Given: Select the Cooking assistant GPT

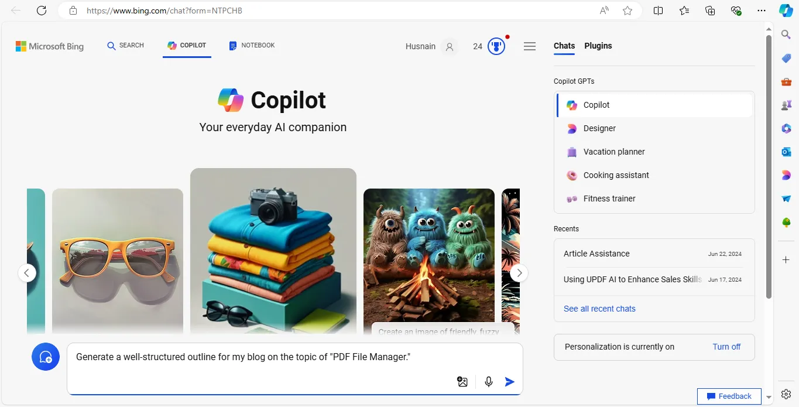Looking at the screenshot, I should point(616,175).
